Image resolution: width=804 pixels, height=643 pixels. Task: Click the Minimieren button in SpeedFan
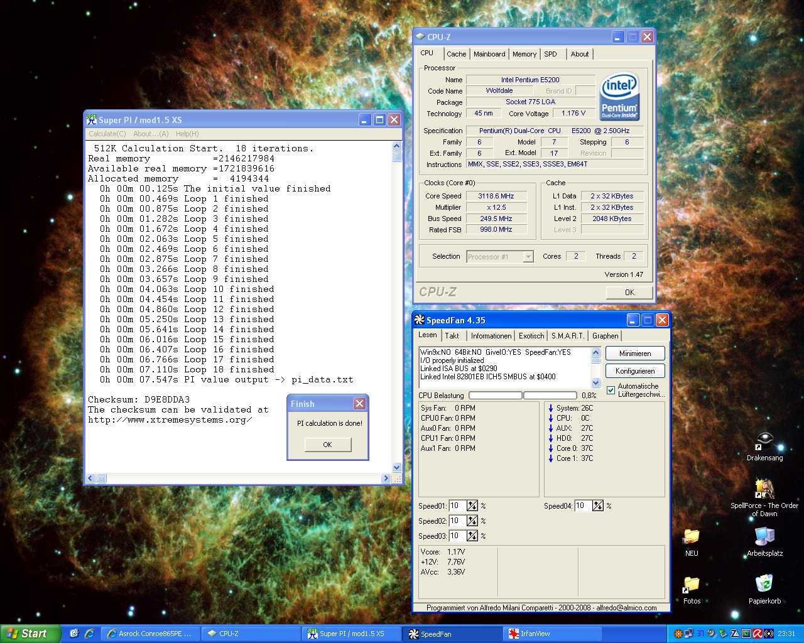(635, 354)
